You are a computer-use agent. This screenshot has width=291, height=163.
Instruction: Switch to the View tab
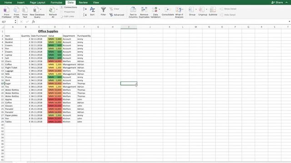[96, 2]
